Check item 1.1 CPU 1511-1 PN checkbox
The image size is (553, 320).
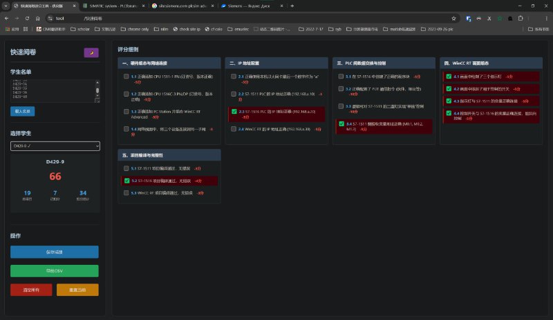point(126,77)
